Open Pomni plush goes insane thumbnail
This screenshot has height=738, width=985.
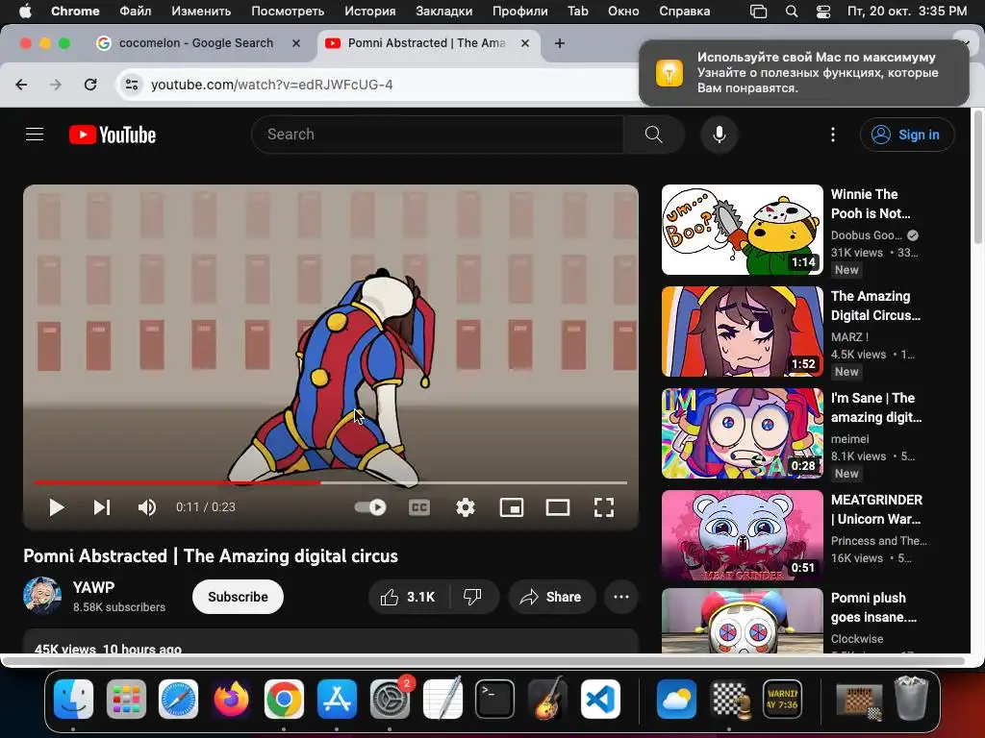click(742, 621)
